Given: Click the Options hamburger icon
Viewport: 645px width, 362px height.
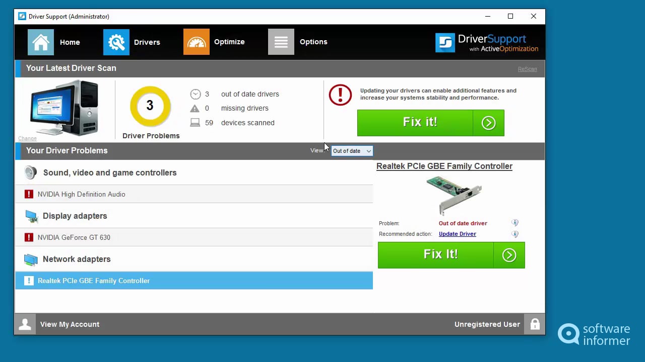Looking at the screenshot, I should (281, 42).
